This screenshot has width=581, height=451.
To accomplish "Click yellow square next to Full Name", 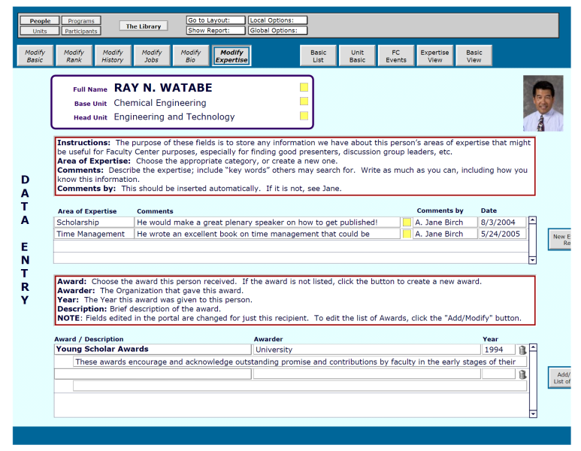I will coord(304,87).
